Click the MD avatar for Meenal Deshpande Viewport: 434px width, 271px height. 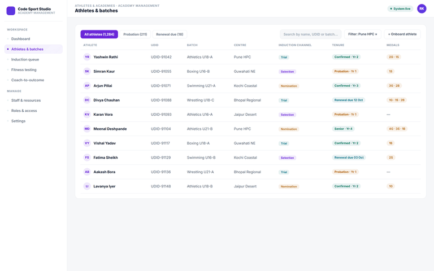pyautogui.click(x=87, y=129)
